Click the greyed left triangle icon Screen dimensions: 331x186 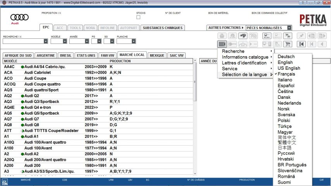click(x=322, y=44)
